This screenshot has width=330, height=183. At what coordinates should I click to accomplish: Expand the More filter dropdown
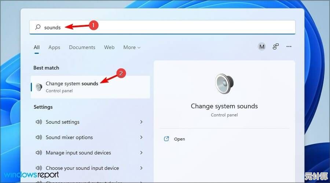[x=132, y=47]
